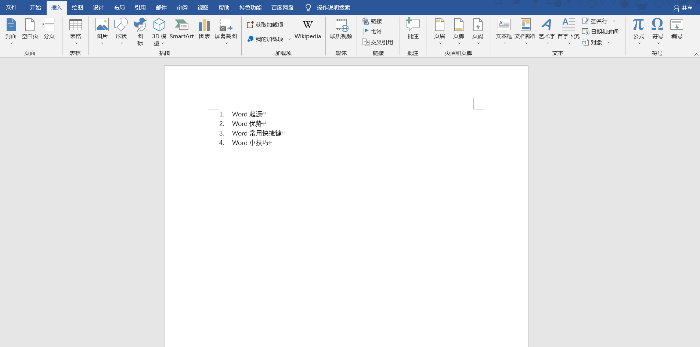700x347 pixels.
Task: Insert a bookmark (书签)
Action: pos(372,32)
